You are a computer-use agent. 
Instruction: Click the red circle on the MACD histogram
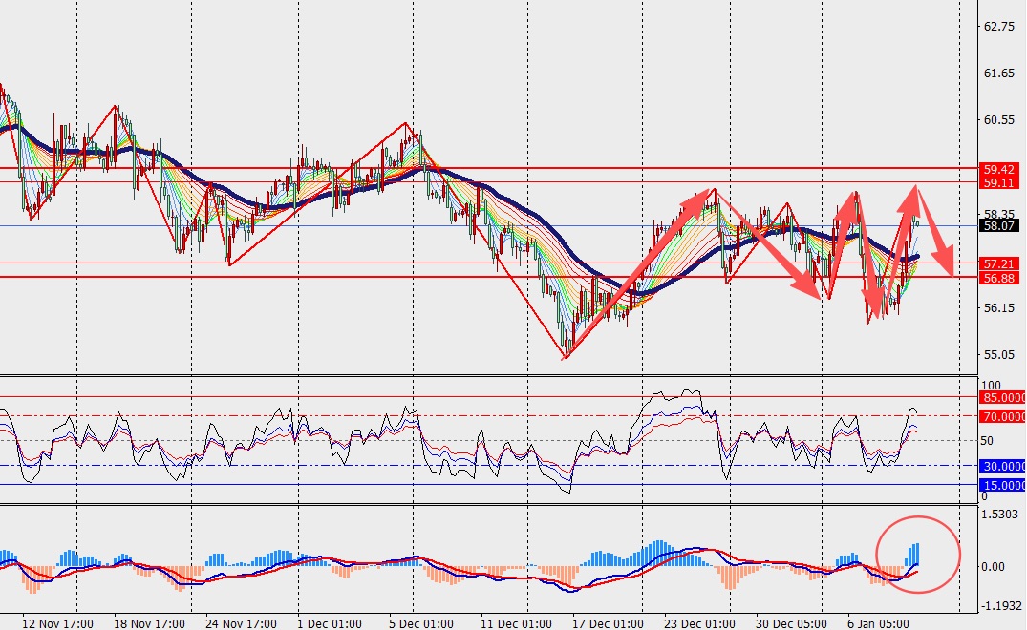(x=917, y=554)
